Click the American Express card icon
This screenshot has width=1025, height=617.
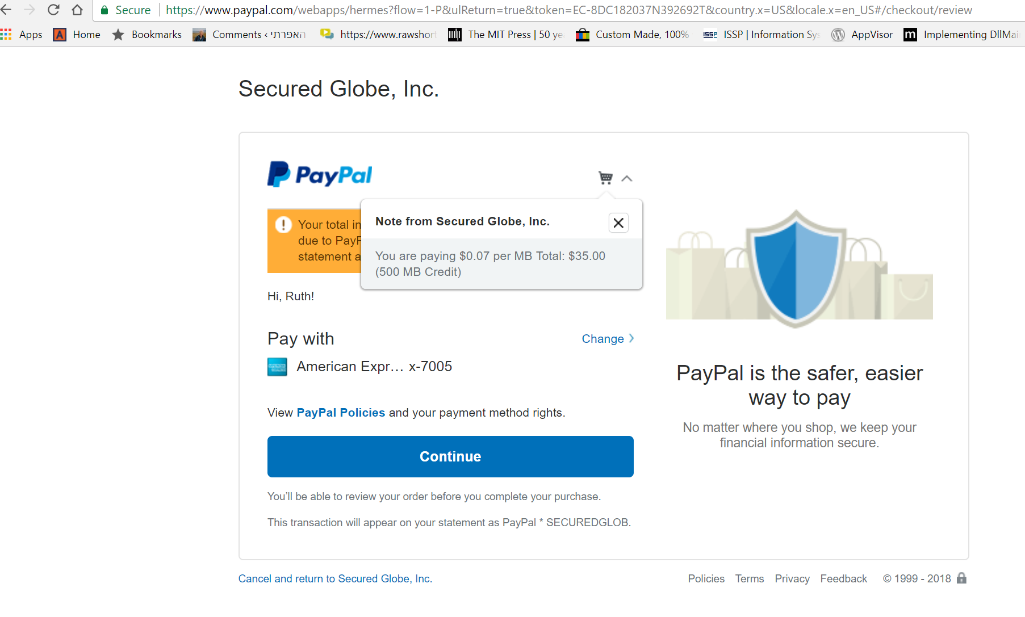(277, 367)
